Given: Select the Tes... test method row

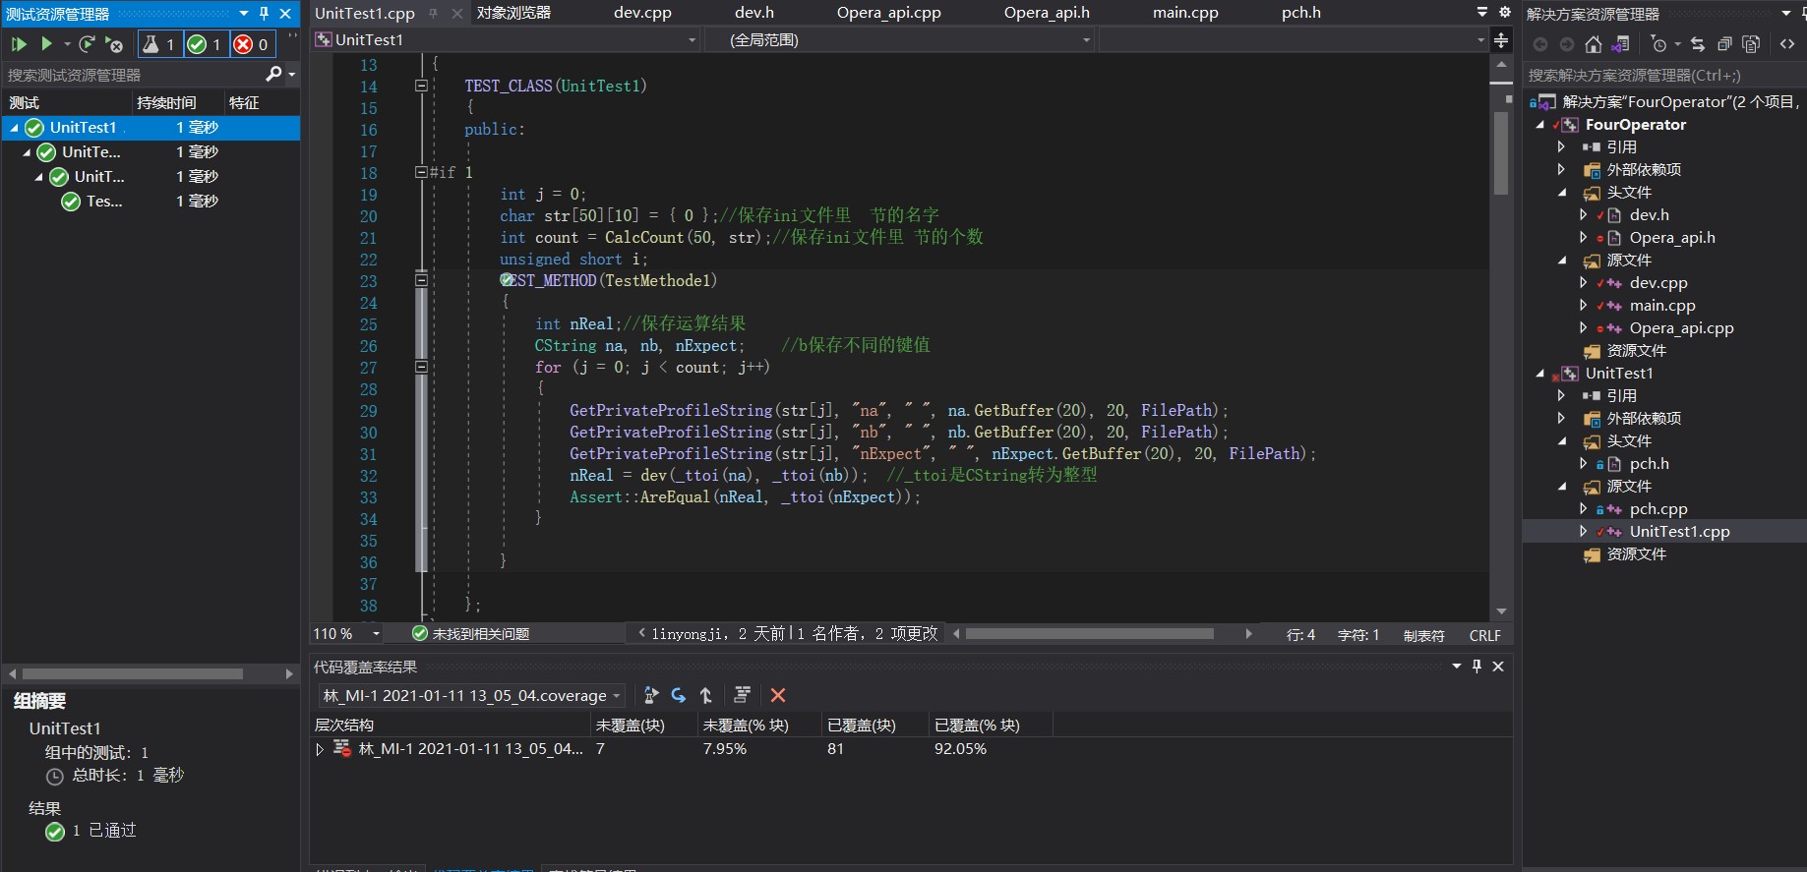Looking at the screenshot, I should [x=151, y=202].
